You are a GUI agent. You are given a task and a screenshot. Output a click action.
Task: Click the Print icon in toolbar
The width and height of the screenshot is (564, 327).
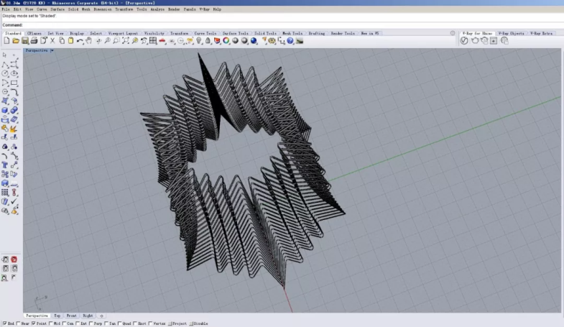click(34, 41)
